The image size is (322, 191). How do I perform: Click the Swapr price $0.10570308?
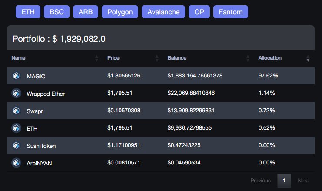pos(124,111)
